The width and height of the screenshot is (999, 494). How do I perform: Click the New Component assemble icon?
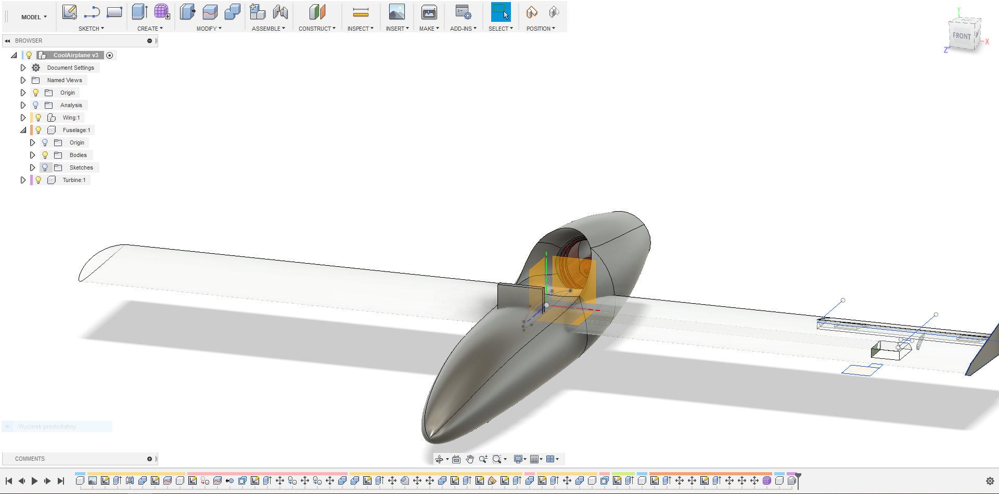point(258,12)
